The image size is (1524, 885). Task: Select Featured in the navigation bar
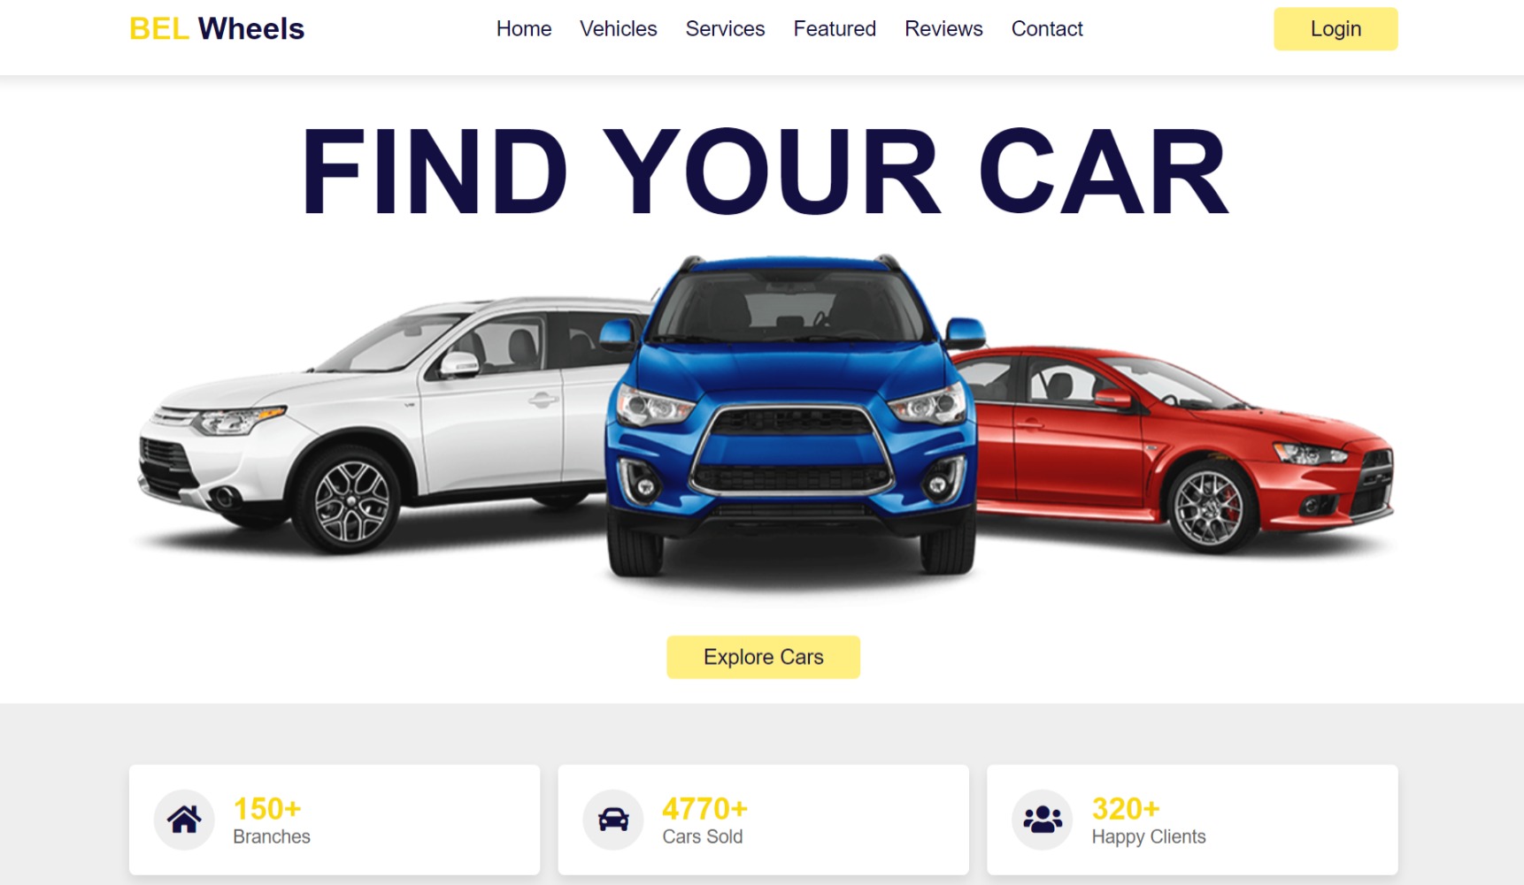click(x=835, y=29)
